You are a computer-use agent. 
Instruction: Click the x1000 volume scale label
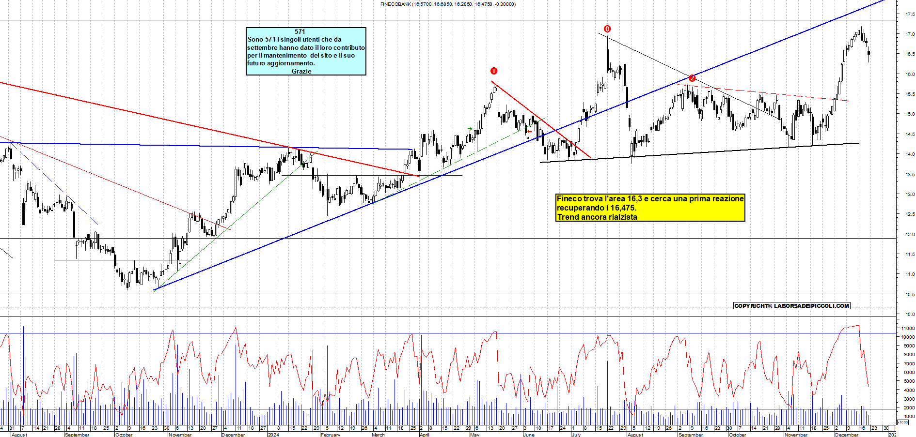(x=903, y=422)
